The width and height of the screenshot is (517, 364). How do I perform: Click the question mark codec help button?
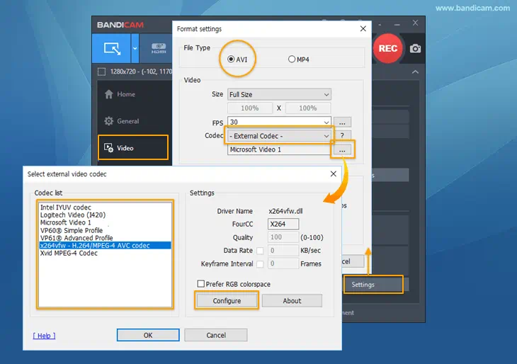[x=342, y=135]
